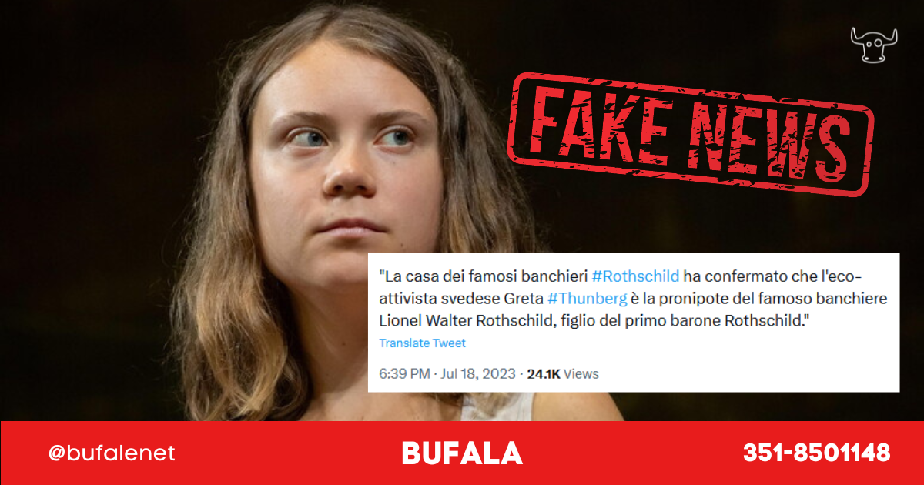Click the @bufalenet handle in footer
924x485 pixels.
click(x=112, y=453)
